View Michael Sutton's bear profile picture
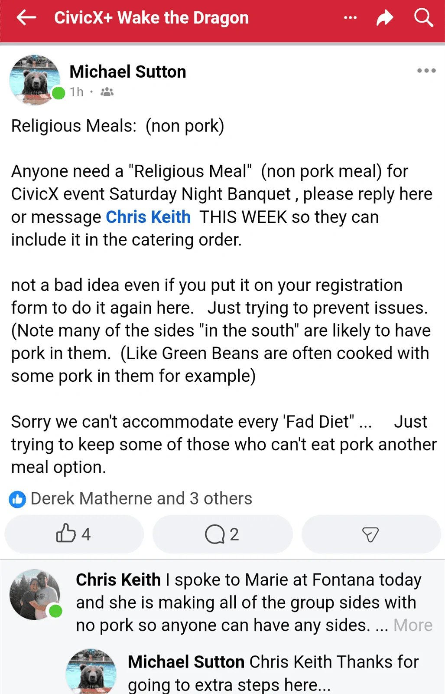445x694 pixels. (x=35, y=79)
